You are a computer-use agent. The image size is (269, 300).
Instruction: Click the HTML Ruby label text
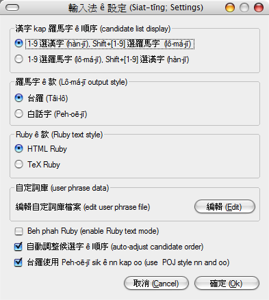[x=47, y=149]
